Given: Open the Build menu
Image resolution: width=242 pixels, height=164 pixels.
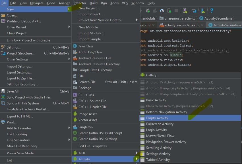Looking at the screenshot, I should click(94, 3).
